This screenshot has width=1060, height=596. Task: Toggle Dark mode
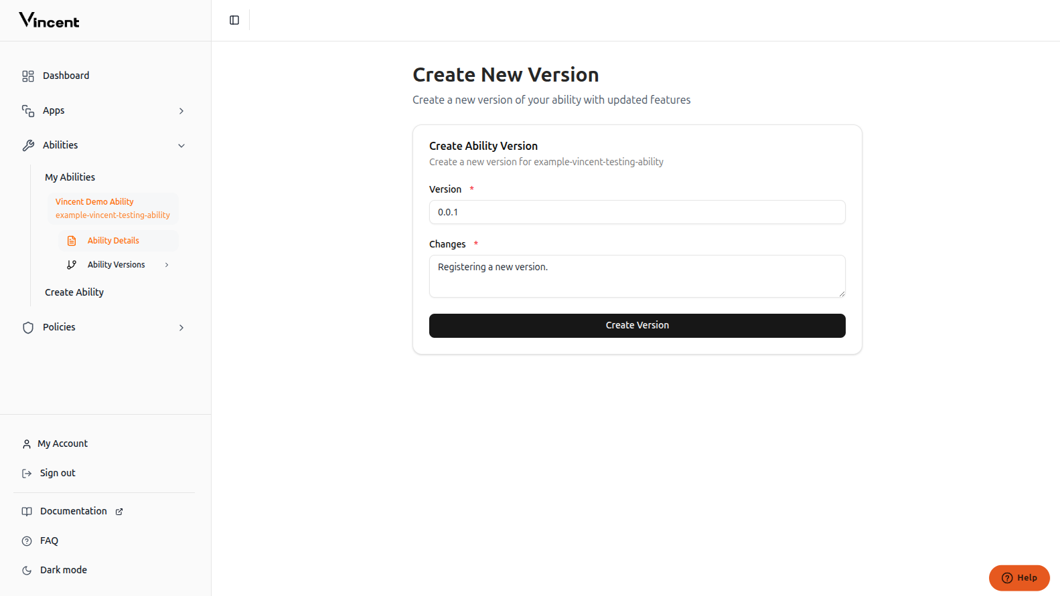pyautogui.click(x=63, y=570)
